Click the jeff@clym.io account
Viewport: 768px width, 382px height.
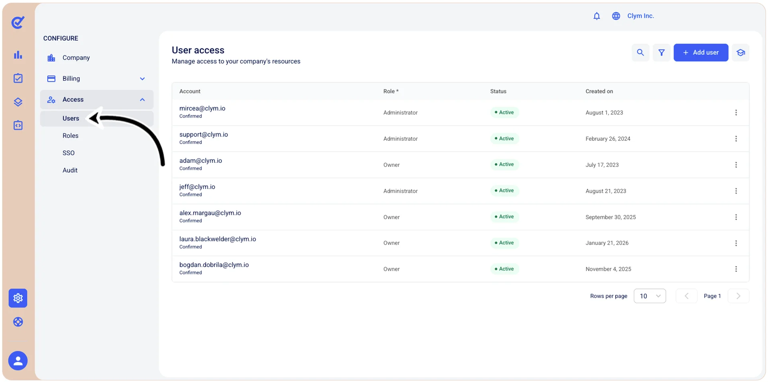click(197, 187)
